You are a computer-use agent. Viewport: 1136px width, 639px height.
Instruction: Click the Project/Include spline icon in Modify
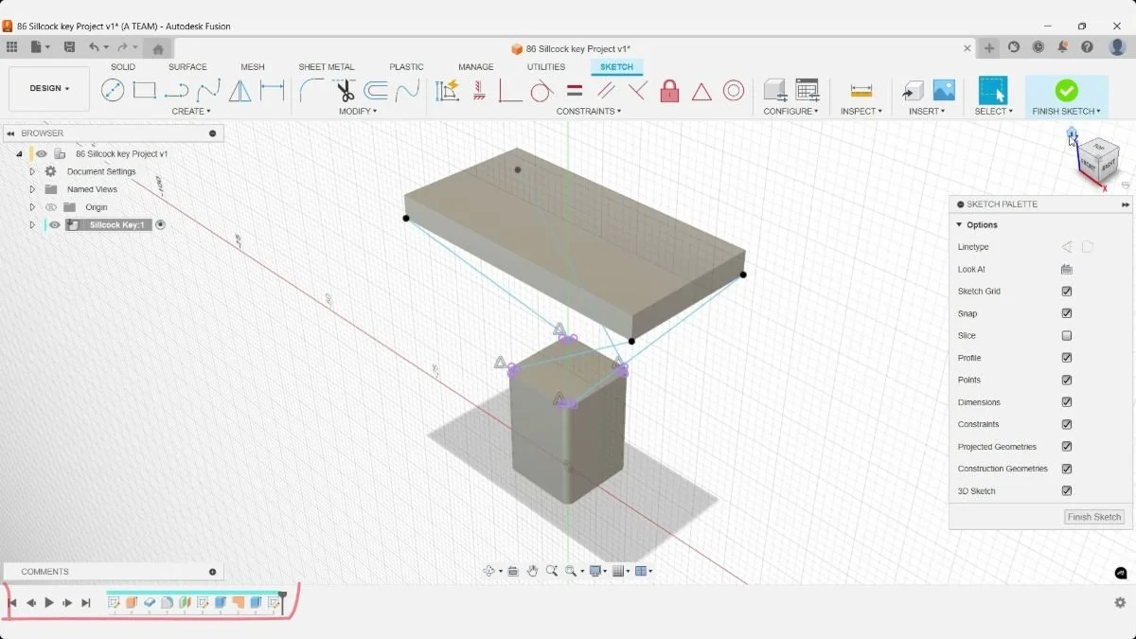(x=407, y=91)
